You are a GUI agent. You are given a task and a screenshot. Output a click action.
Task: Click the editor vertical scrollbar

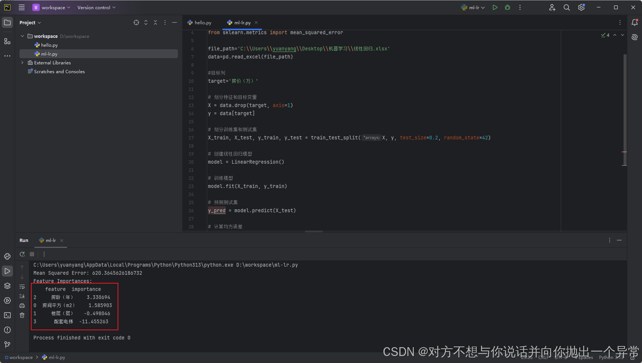click(x=625, y=110)
